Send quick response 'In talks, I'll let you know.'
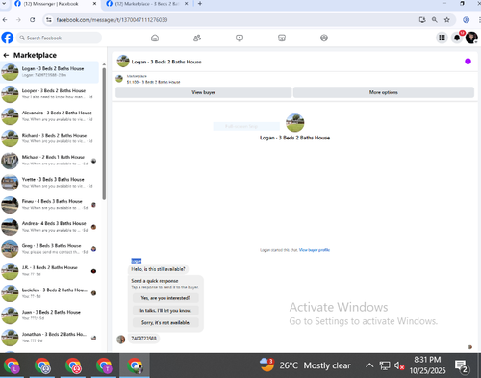The image size is (481, 378). [165, 310]
